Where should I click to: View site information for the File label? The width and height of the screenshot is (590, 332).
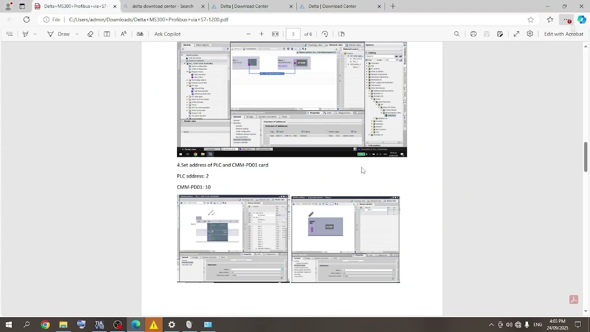pos(52,19)
